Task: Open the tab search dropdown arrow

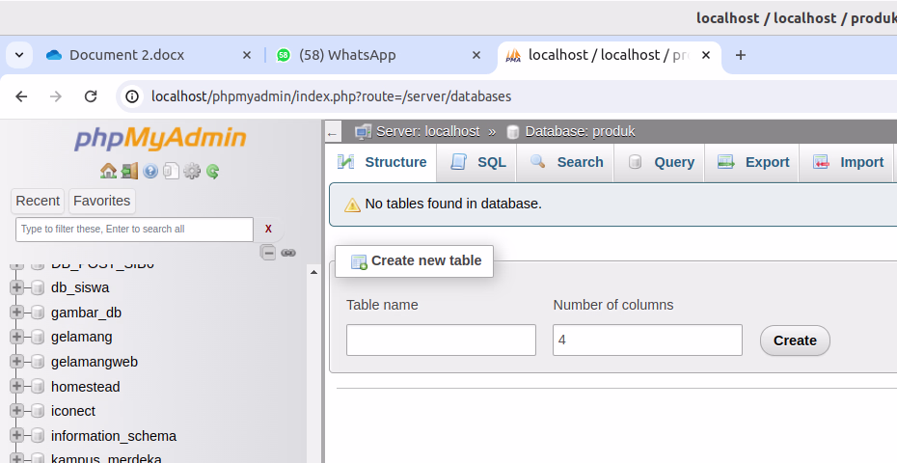Action: tap(19, 56)
